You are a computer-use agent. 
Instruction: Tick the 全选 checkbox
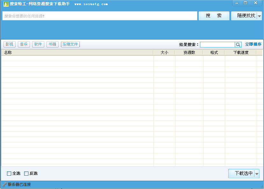click(9, 173)
